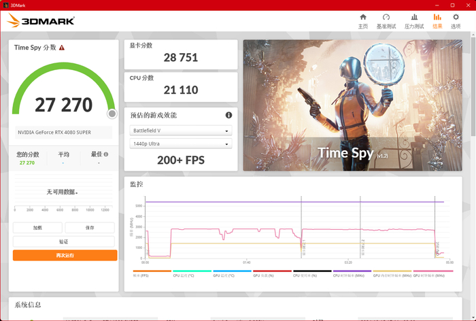Click the 平均 average label
476x321 pixels.
[63, 154]
